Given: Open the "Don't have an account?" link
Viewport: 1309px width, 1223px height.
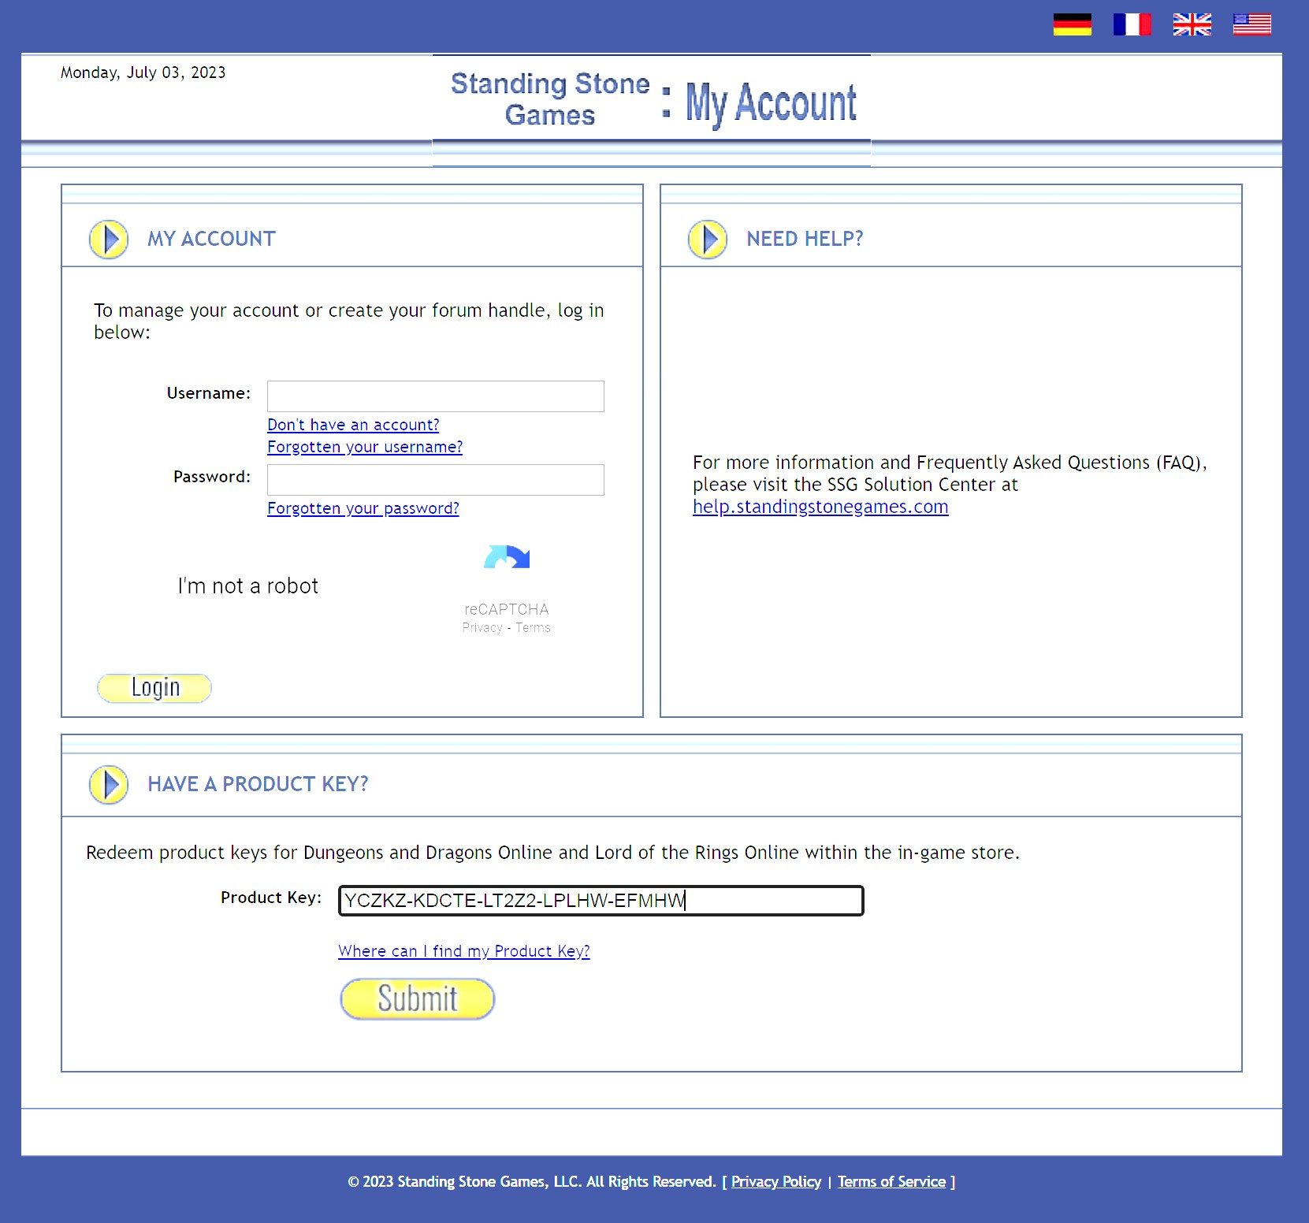Looking at the screenshot, I should coord(353,425).
